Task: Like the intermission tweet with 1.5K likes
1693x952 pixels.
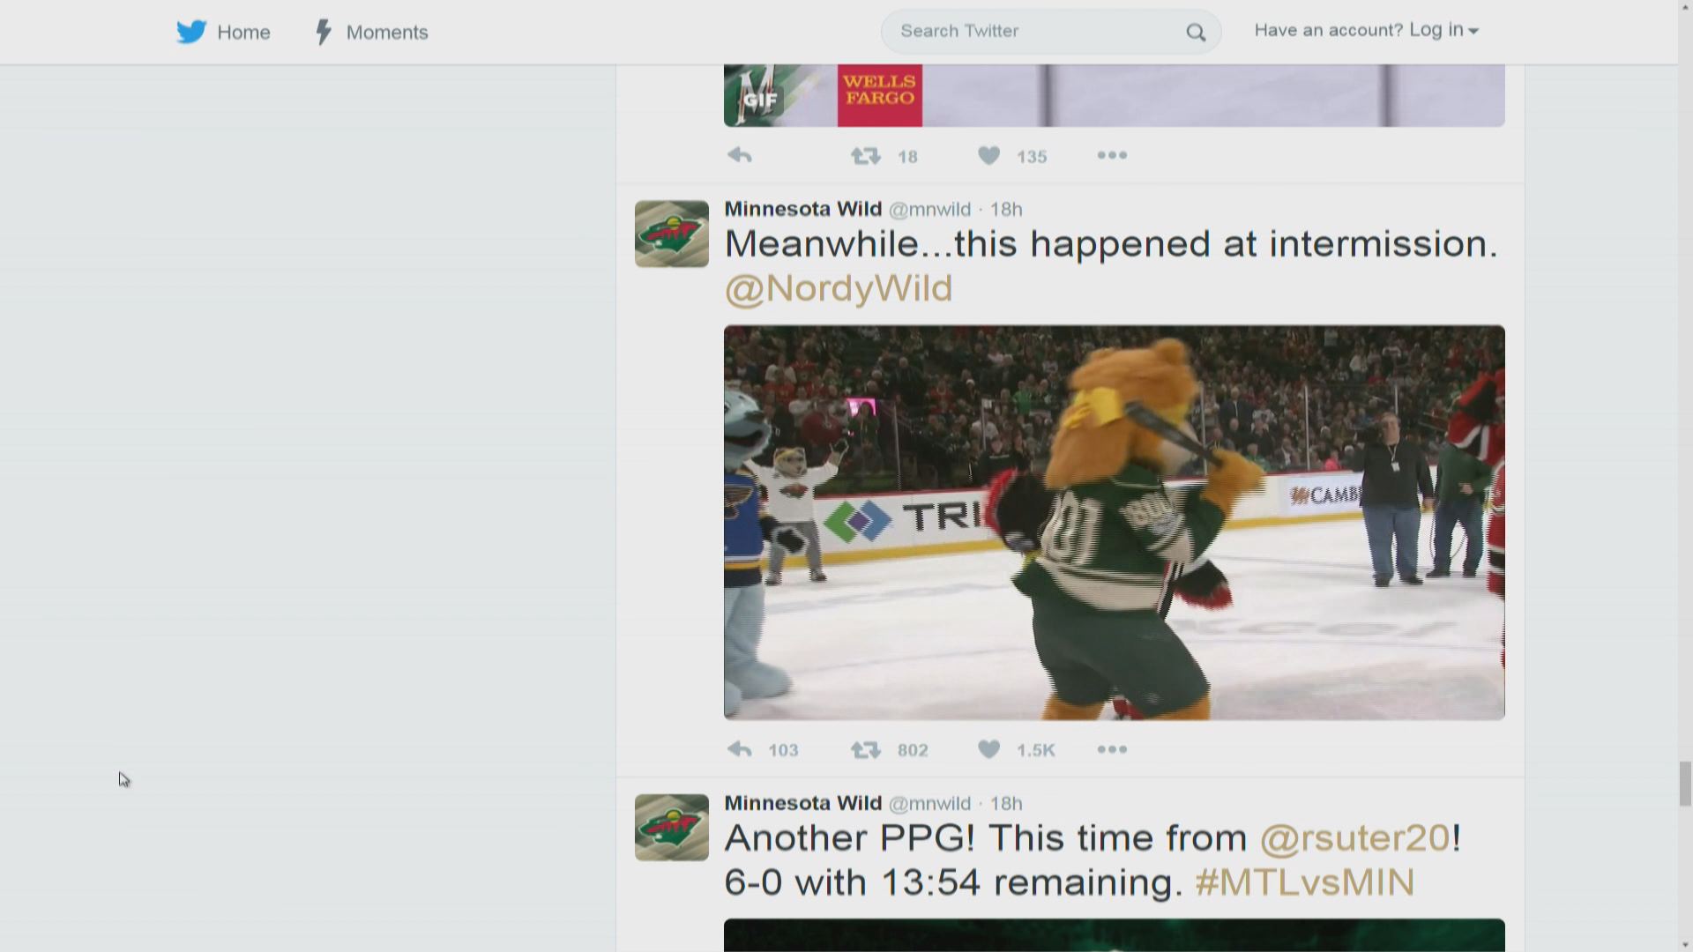Action: point(988,750)
